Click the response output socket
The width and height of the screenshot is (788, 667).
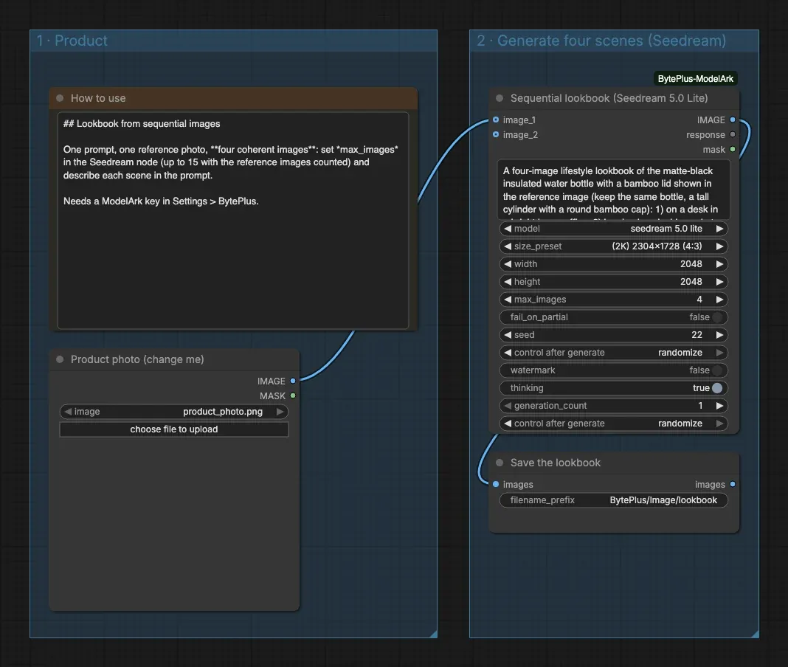(733, 134)
